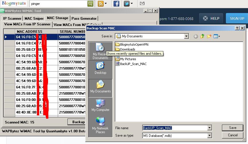Open My Recent Documents in places bar
Image resolution: width=248 pixels, height=144 pixels.
tap(100, 51)
